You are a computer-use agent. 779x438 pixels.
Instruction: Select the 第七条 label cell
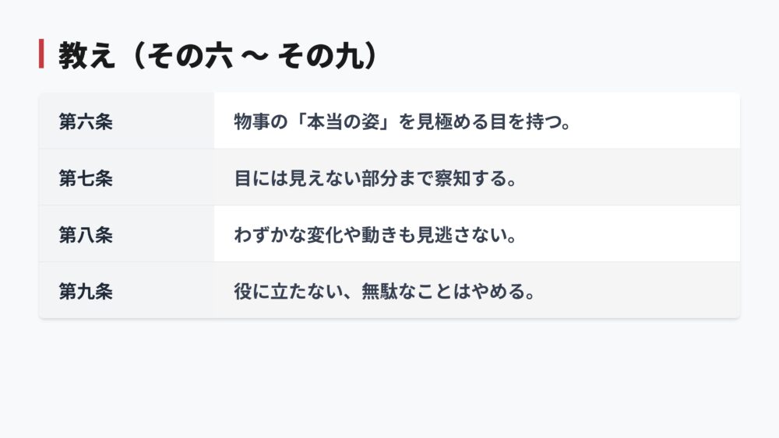pyautogui.click(x=86, y=178)
